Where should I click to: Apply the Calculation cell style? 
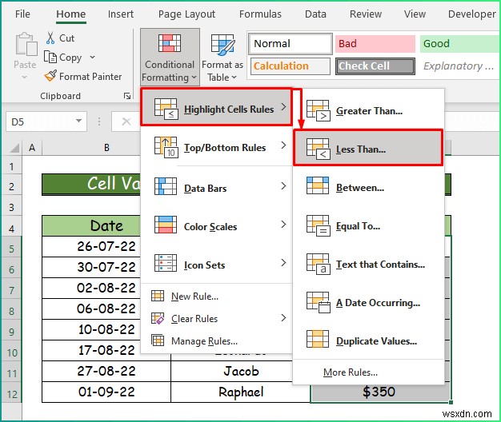coord(291,66)
